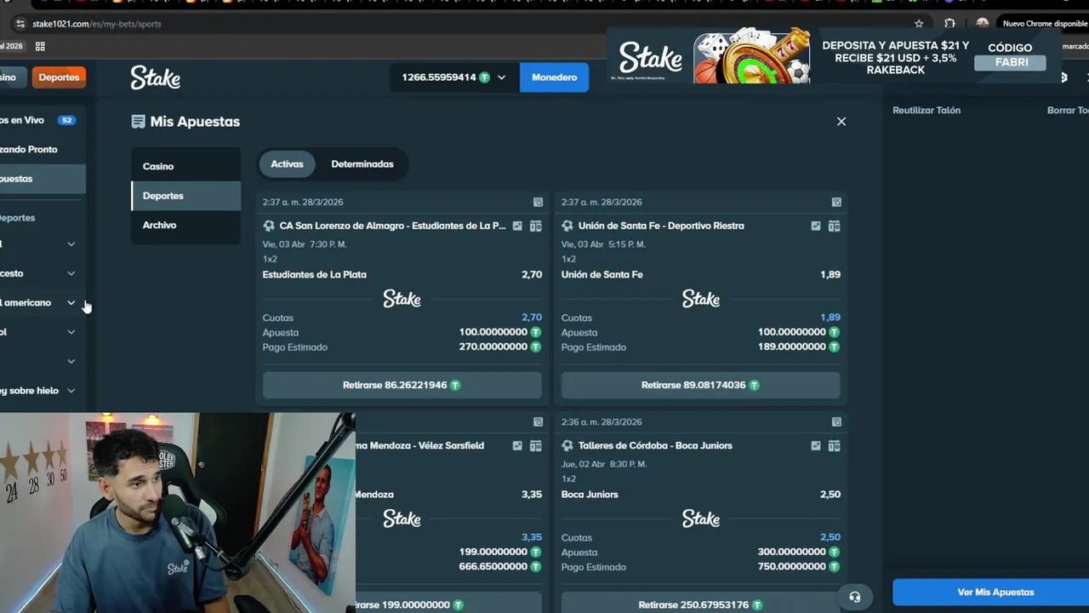Image resolution: width=1089 pixels, height=613 pixels.
Task: Click the address bar URL stake1021.com
Action: click(x=97, y=24)
